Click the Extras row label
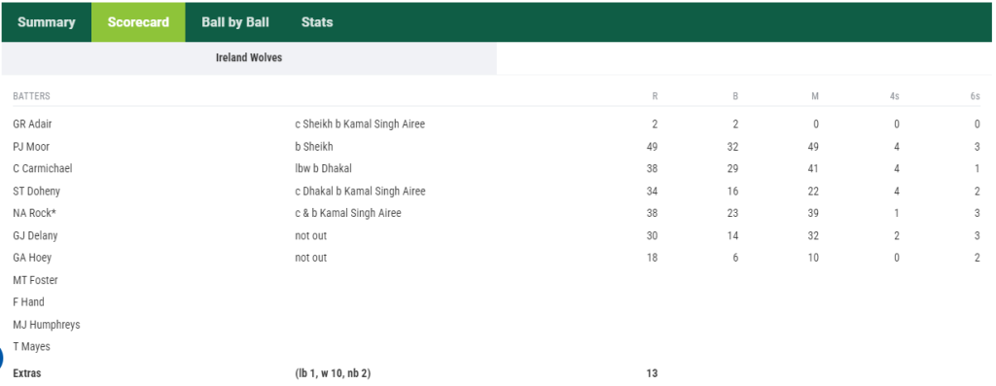The width and height of the screenshot is (996, 386). click(26, 373)
